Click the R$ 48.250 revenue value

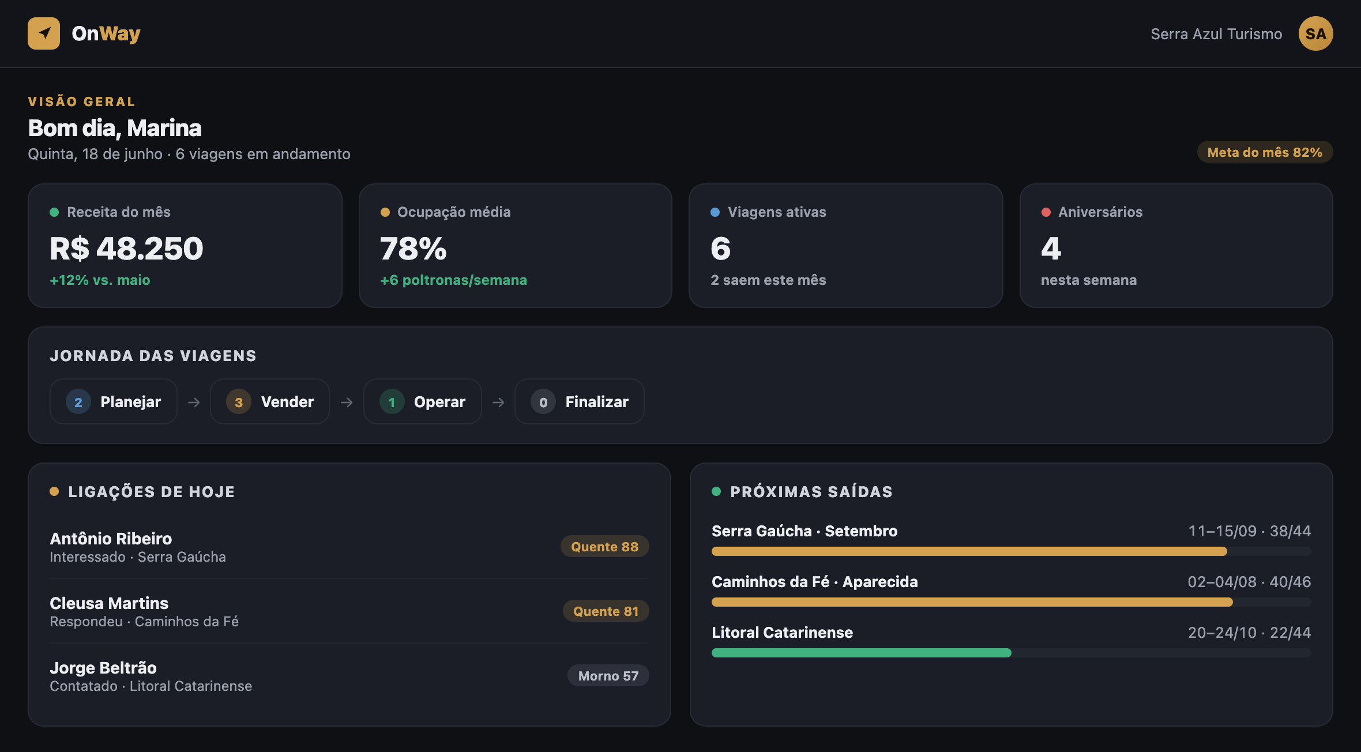point(126,249)
